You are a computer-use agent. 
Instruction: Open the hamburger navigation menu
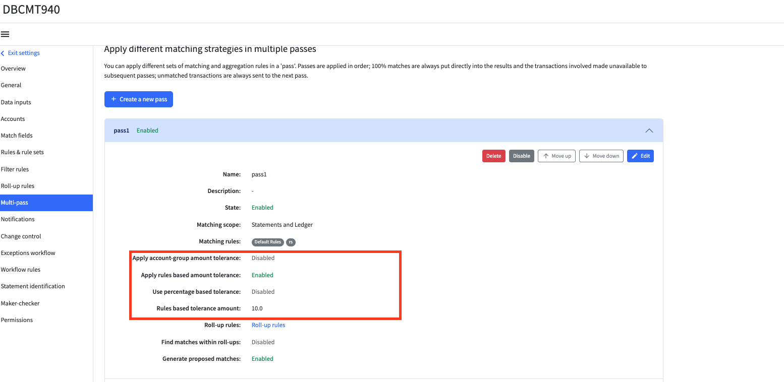click(5, 34)
